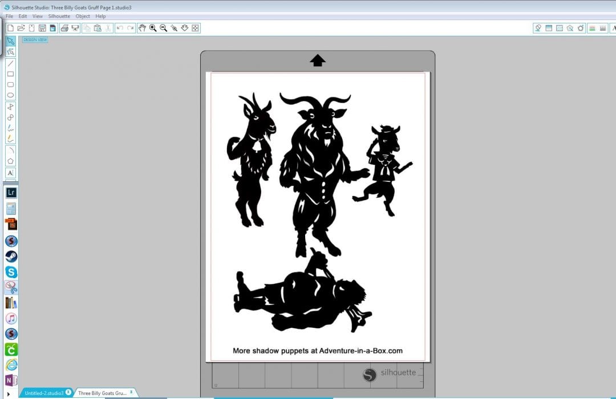
Task: Click the Fit to Window icon
Action: 195,28
